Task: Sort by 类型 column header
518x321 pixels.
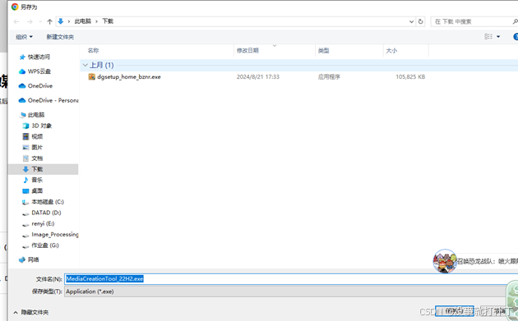Action: (323, 50)
